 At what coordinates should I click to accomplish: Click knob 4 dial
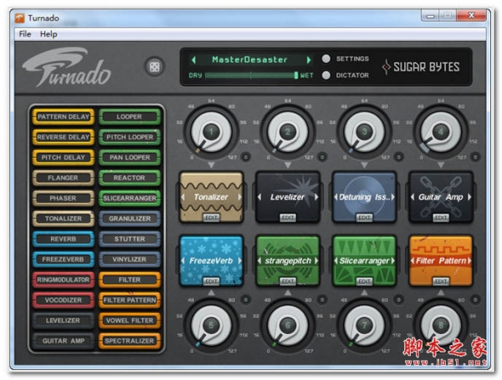pos(441,132)
